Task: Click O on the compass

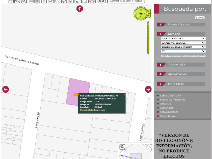Action: click(137, 14)
